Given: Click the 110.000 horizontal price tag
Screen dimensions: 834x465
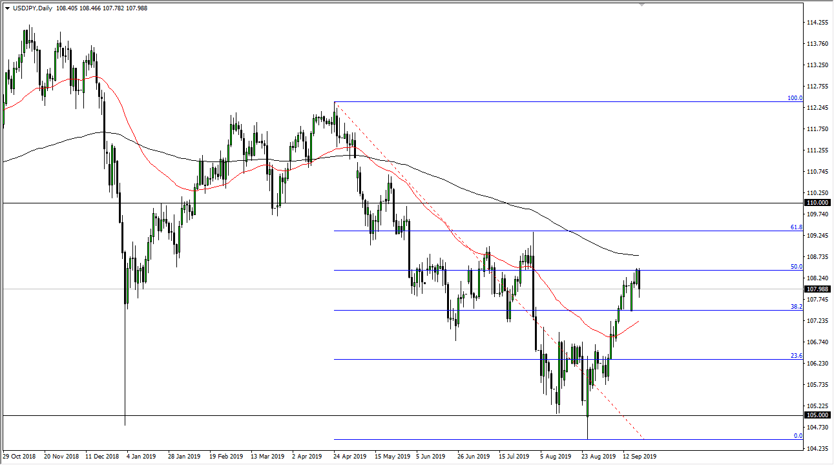Looking at the screenshot, I should coord(817,202).
